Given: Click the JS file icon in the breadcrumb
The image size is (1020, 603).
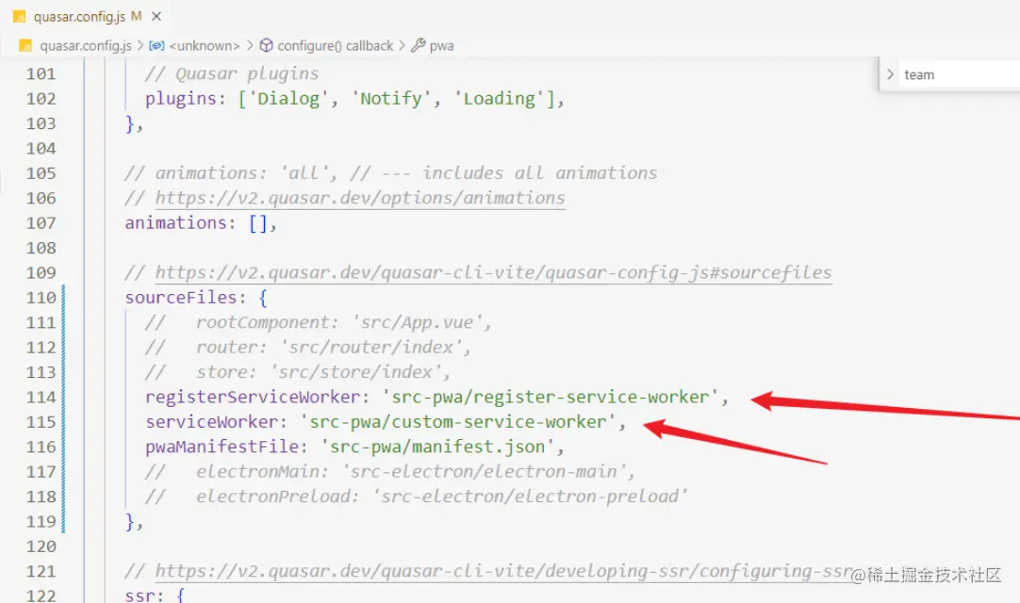Looking at the screenshot, I should click(x=25, y=45).
